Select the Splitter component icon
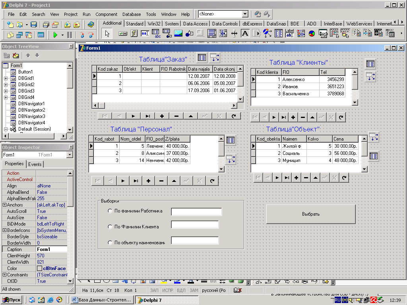The image size is (407, 305). coord(234,33)
